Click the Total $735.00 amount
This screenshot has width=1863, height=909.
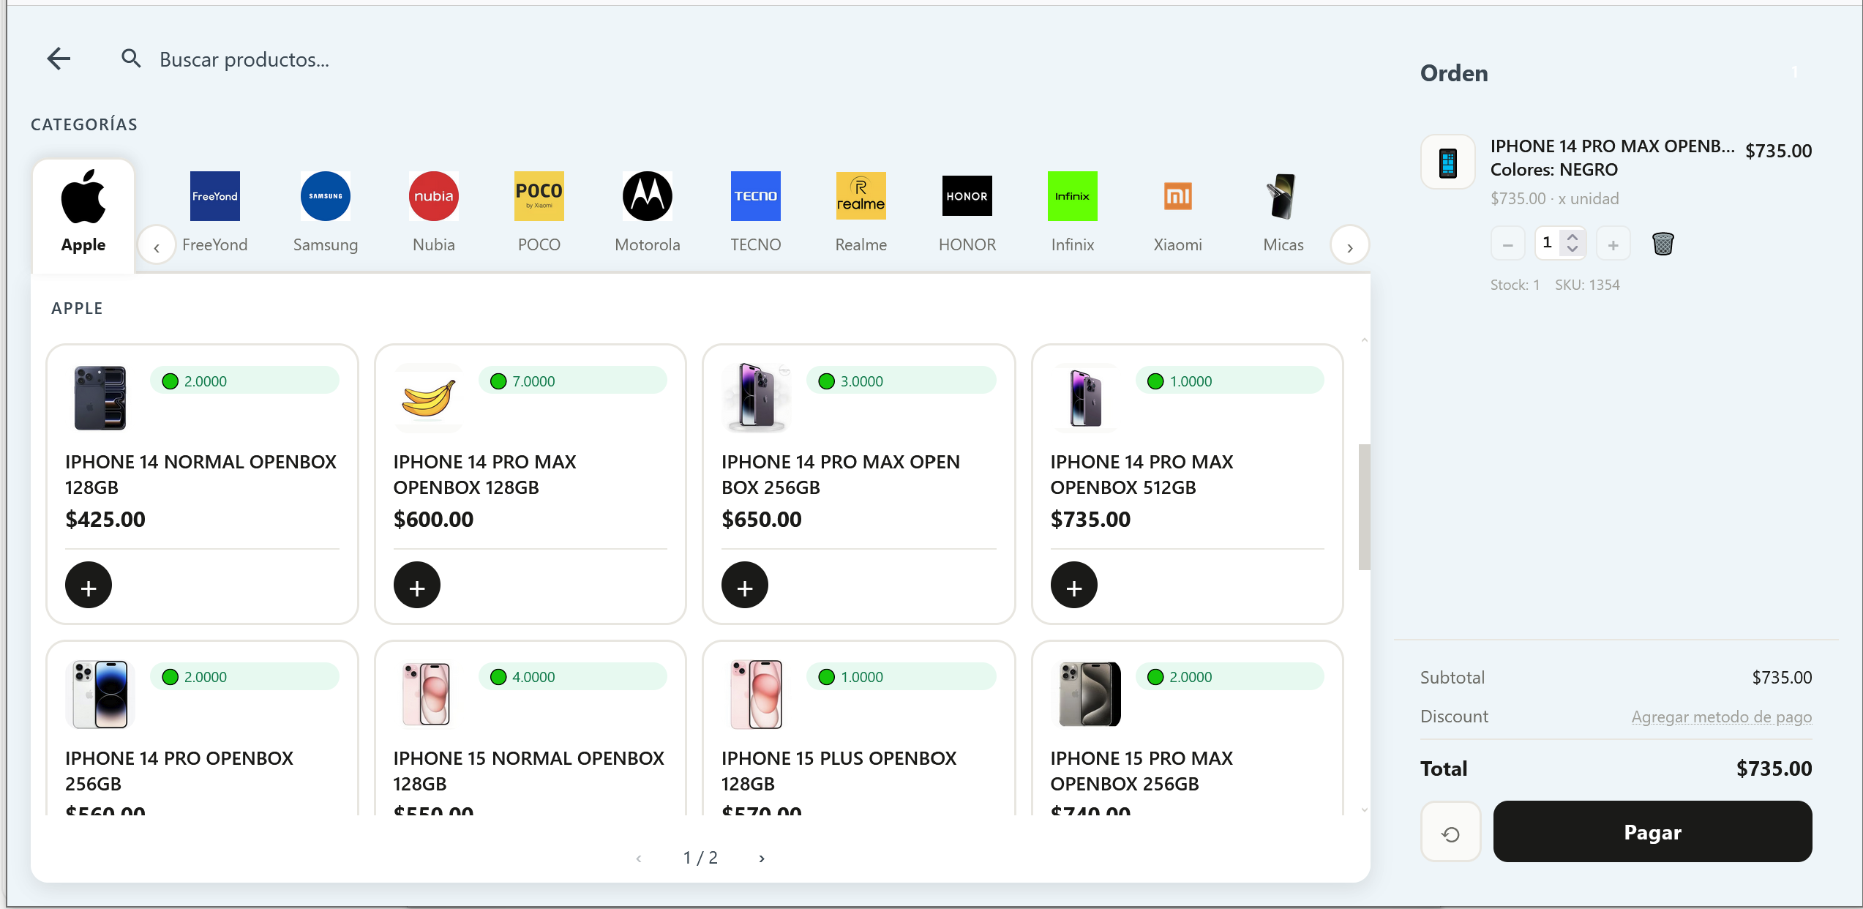(x=1774, y=768)
